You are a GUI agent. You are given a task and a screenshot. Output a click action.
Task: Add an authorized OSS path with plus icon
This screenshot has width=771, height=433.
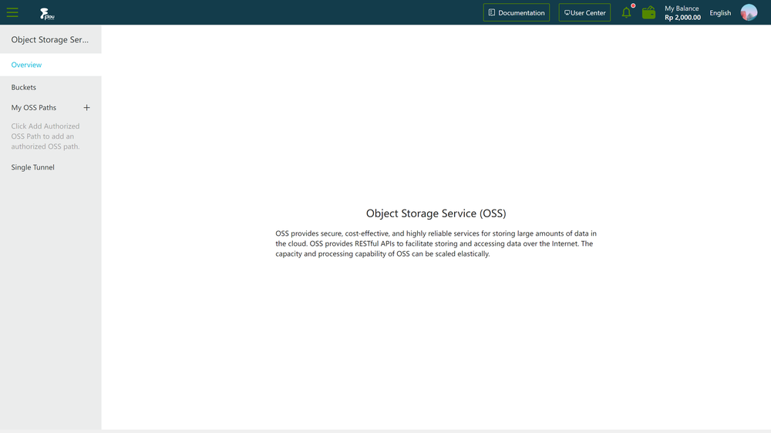tap(86, 108)
